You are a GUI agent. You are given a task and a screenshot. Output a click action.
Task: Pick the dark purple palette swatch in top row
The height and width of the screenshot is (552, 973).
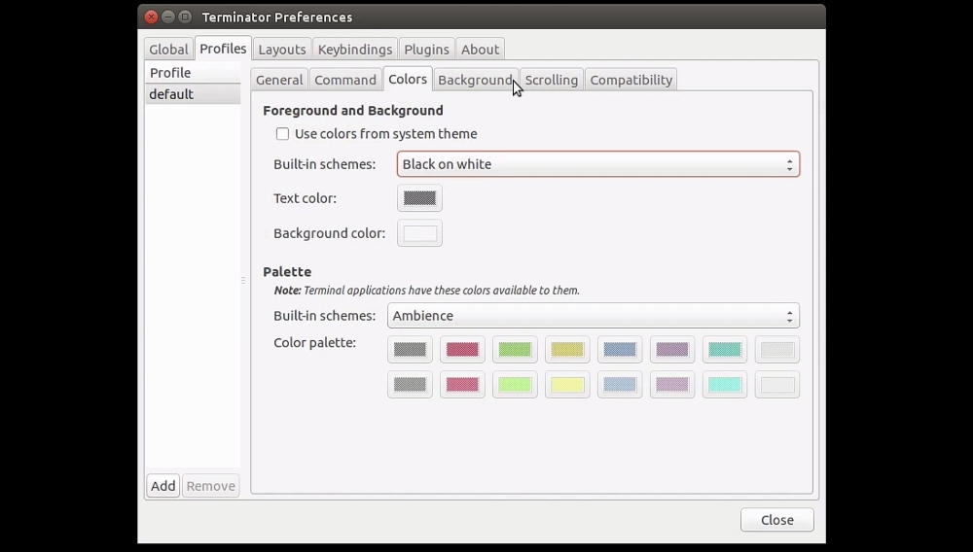[672, 350]
